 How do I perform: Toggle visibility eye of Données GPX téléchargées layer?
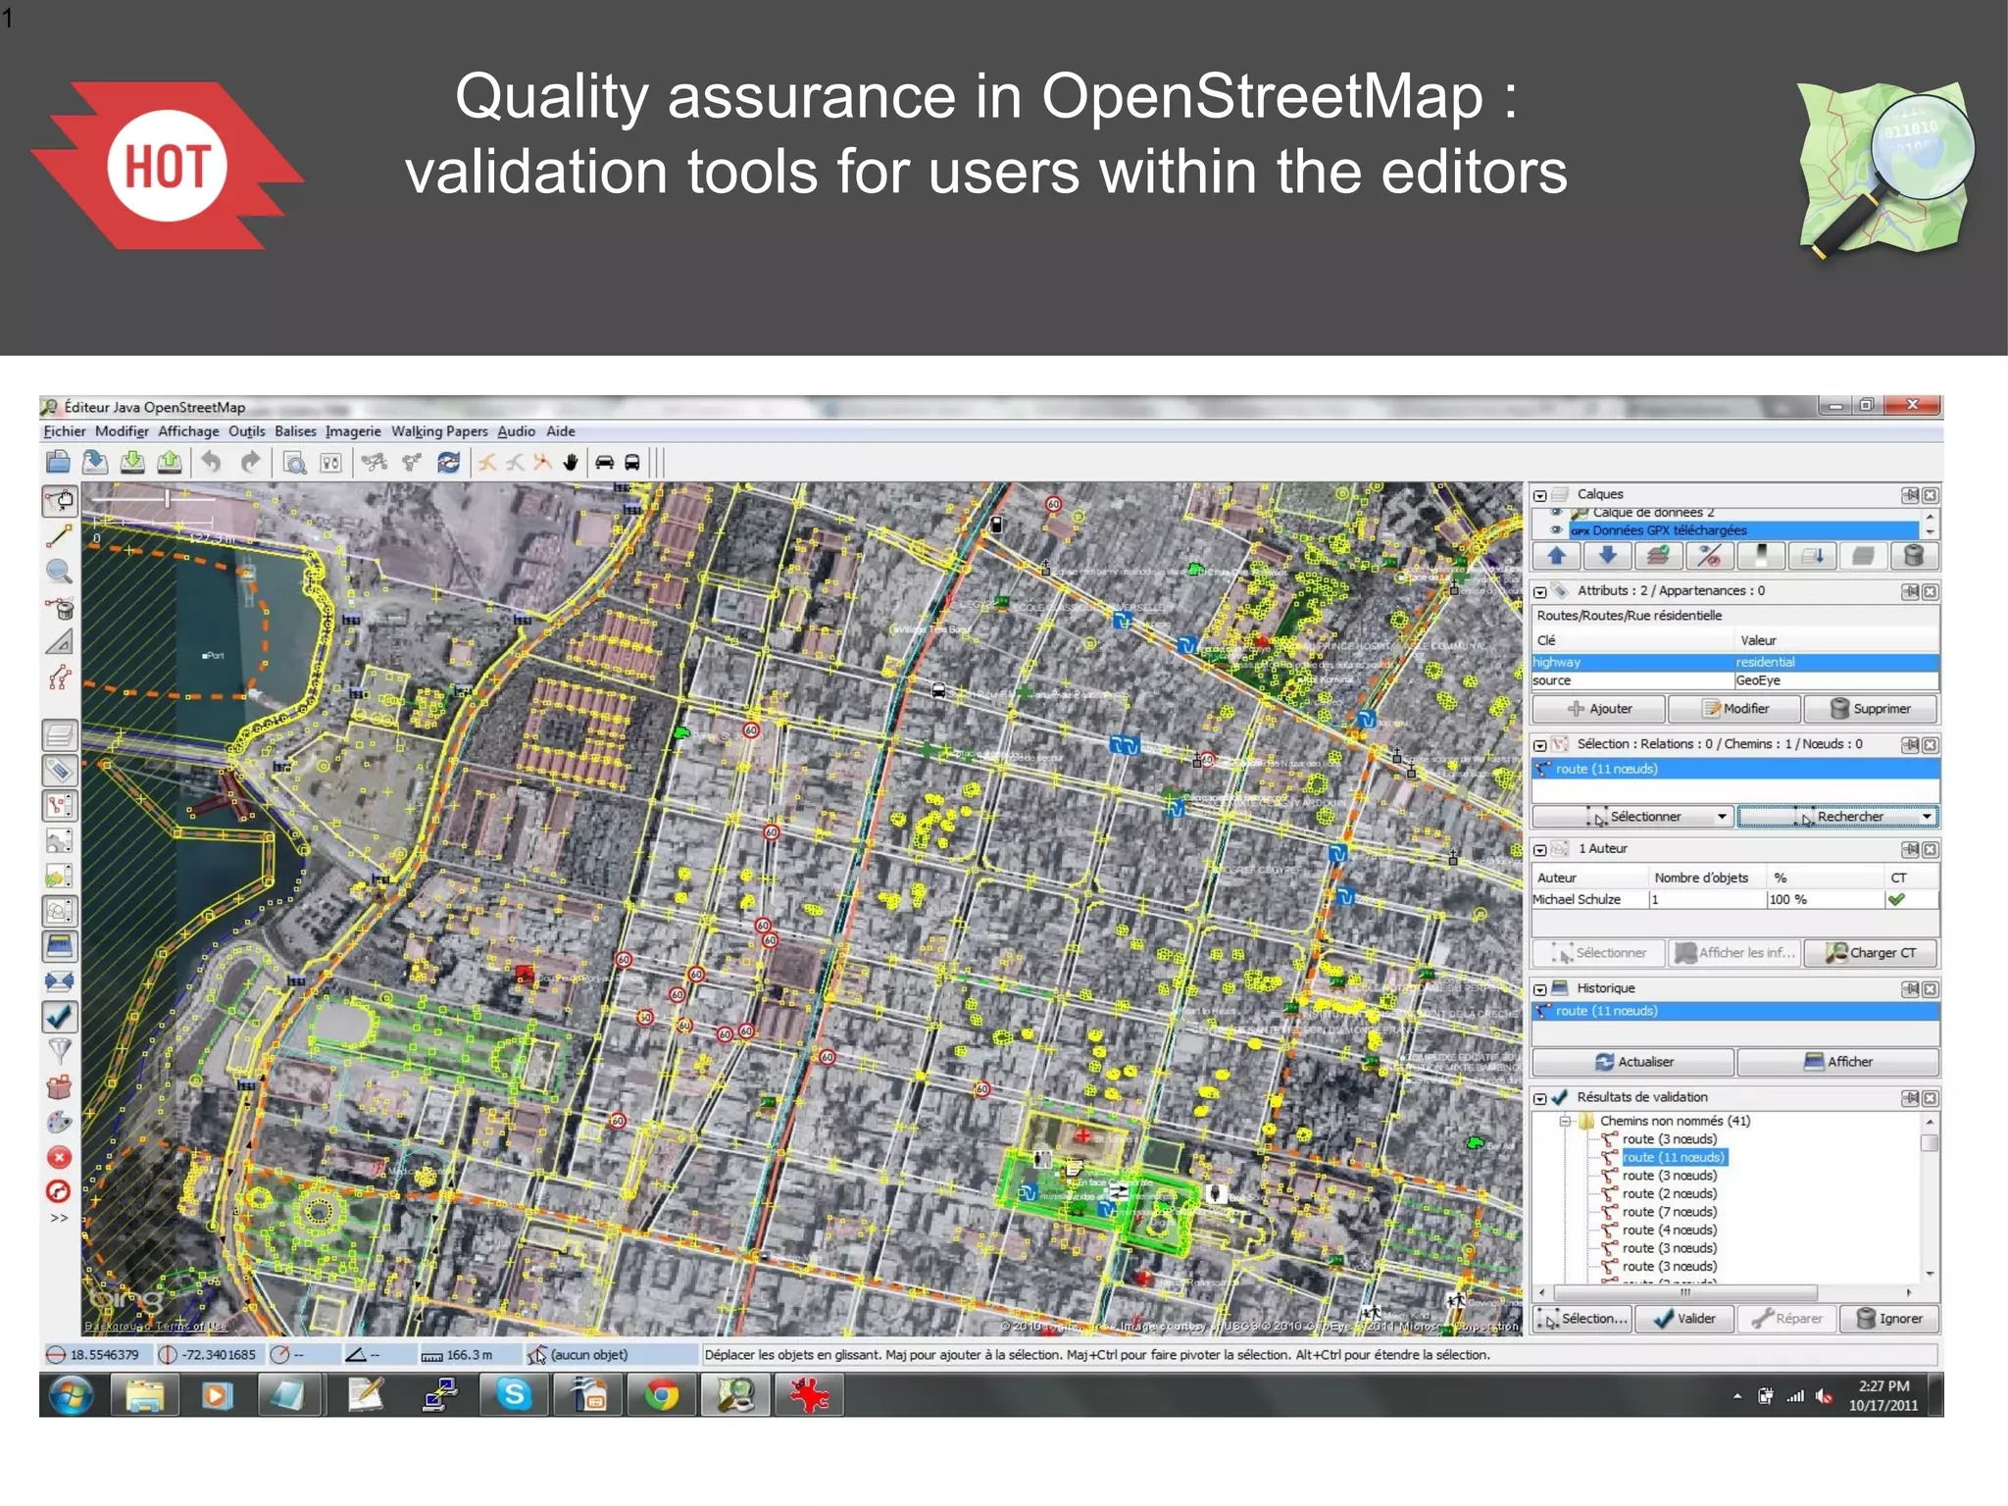click(1555, 530)
